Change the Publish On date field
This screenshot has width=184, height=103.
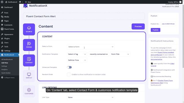[x=168, y=24]
